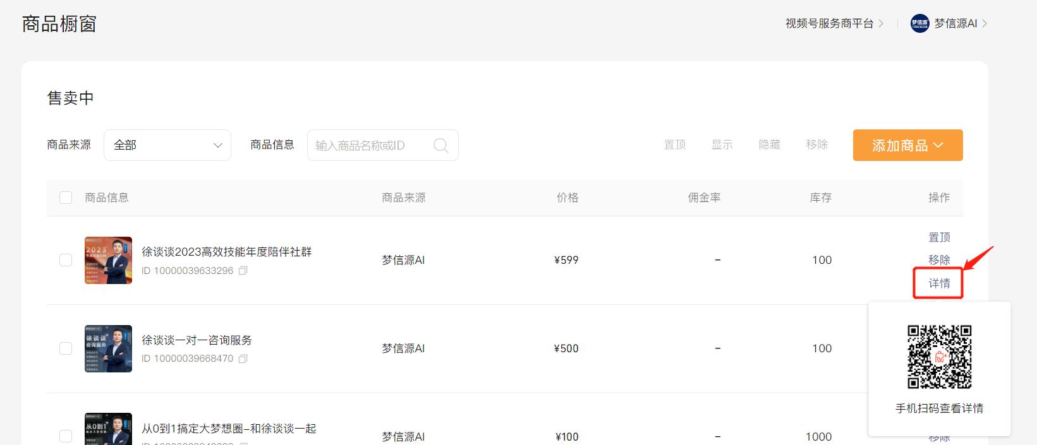Focus the 输入商品名称或ID search field
Viewport: 1037px width, 445px height.
click(x=372, y=146)
